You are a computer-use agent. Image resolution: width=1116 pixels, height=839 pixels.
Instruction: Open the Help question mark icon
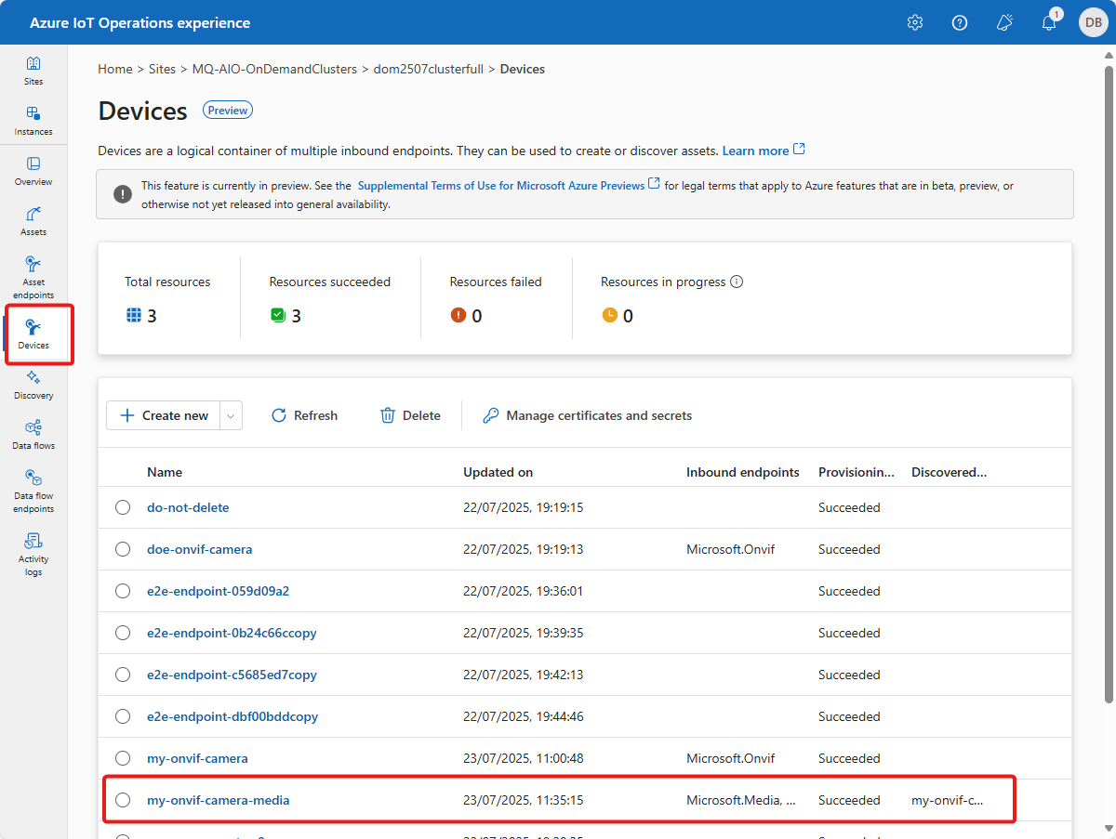coord(960,22)
